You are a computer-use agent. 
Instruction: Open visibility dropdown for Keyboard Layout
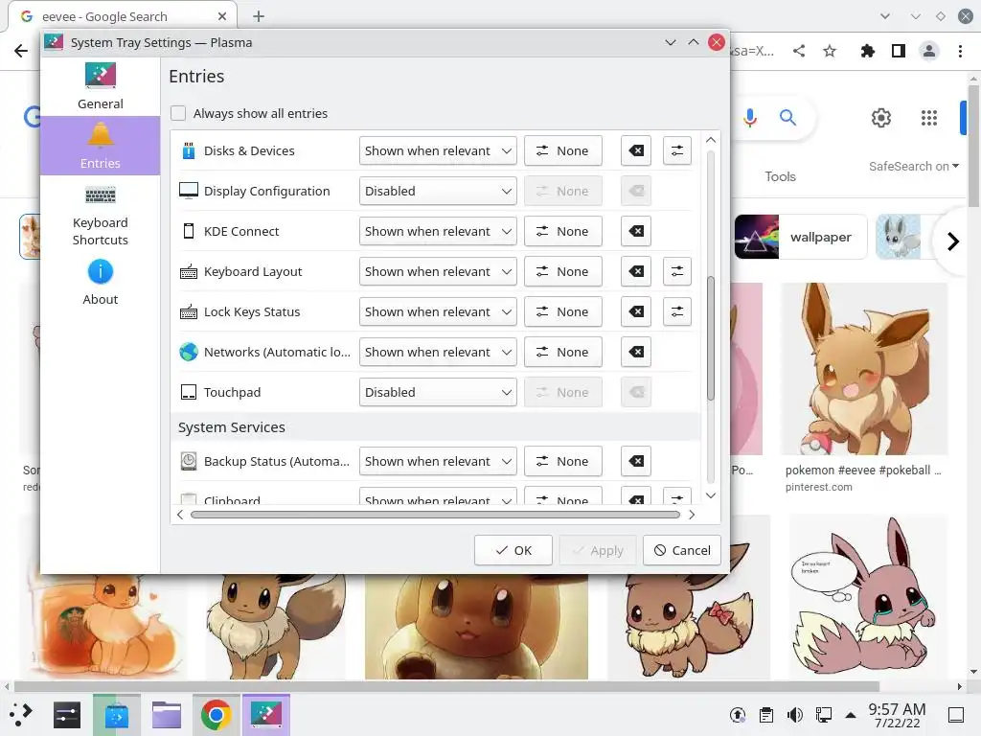tap(438, 271)
